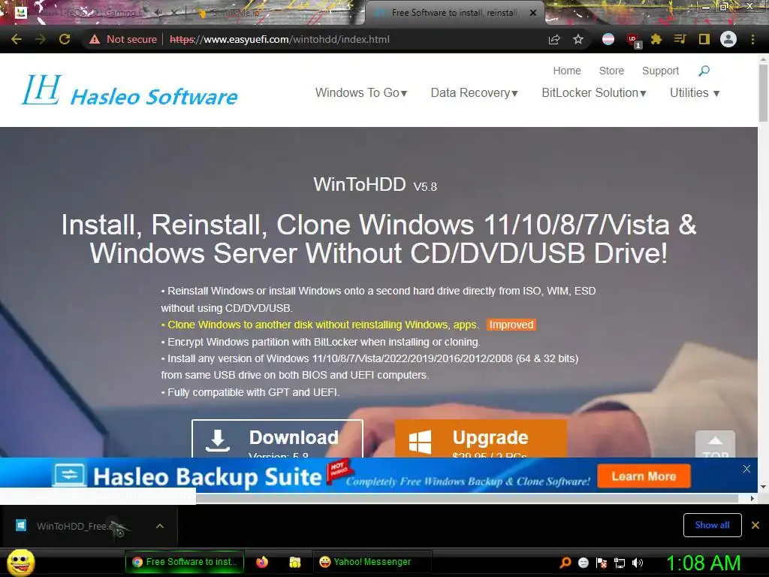The width and height of the screenshot is (769, 577).
Task: Click the orange Upgrade button
Action: [481, 439]
